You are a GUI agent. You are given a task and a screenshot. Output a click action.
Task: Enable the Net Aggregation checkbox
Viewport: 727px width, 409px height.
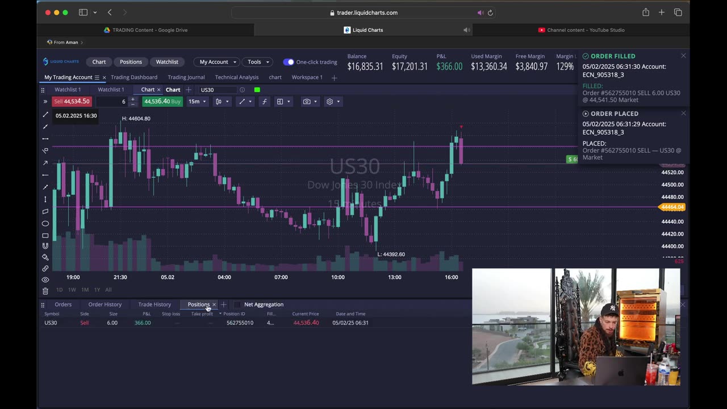click(x=237, y=304)
